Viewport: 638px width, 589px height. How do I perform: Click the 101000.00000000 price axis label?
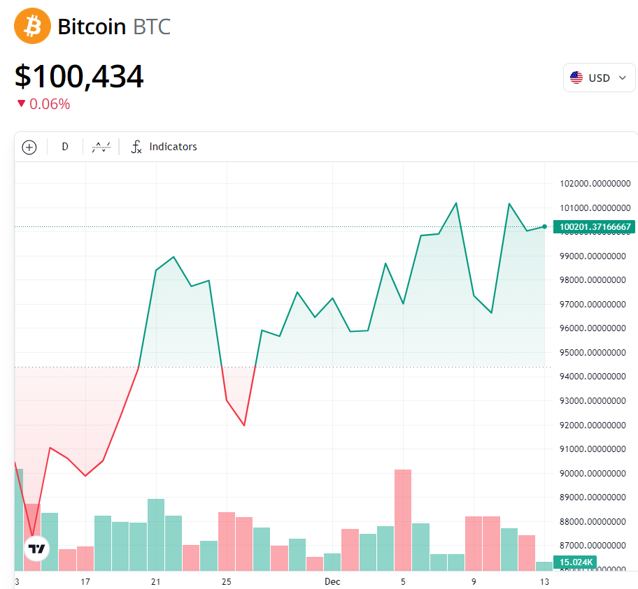[595, 208]
